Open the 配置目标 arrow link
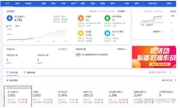 (x=158, y=32)
